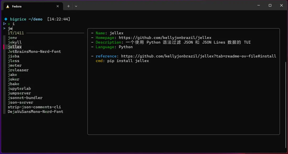Click the highlighted jellex entry
Screen dimensions: 288x154
tap(15, 47)
